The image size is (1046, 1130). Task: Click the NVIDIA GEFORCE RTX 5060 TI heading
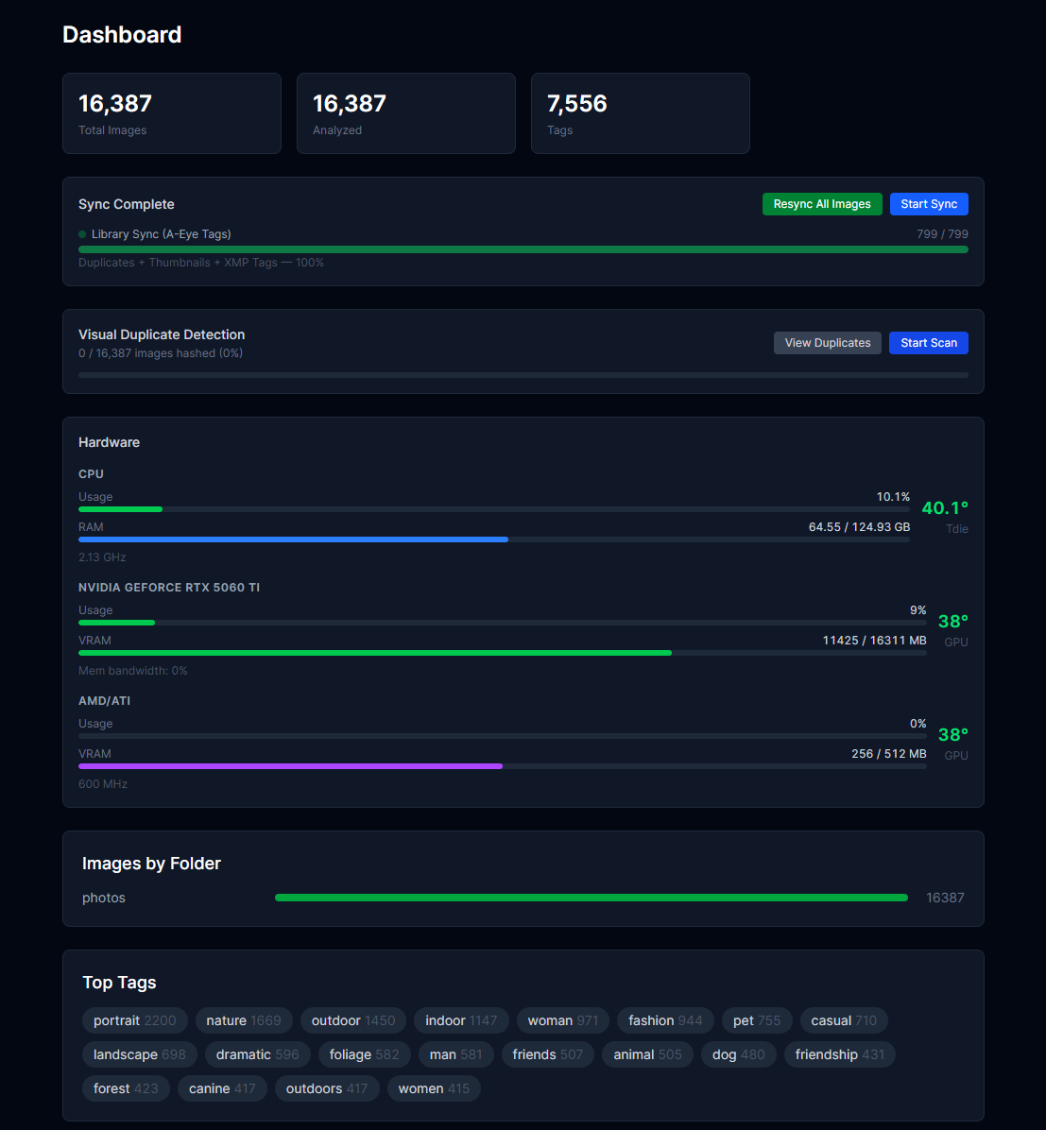tap(169, 588)
